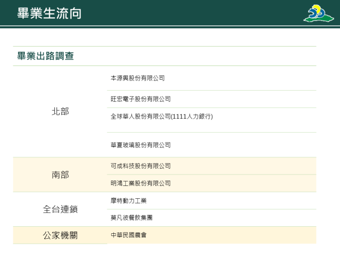This screenshot has width=340, height=255.
Task: Click the 全台連鎖 category cell
Action: point(60,209)
